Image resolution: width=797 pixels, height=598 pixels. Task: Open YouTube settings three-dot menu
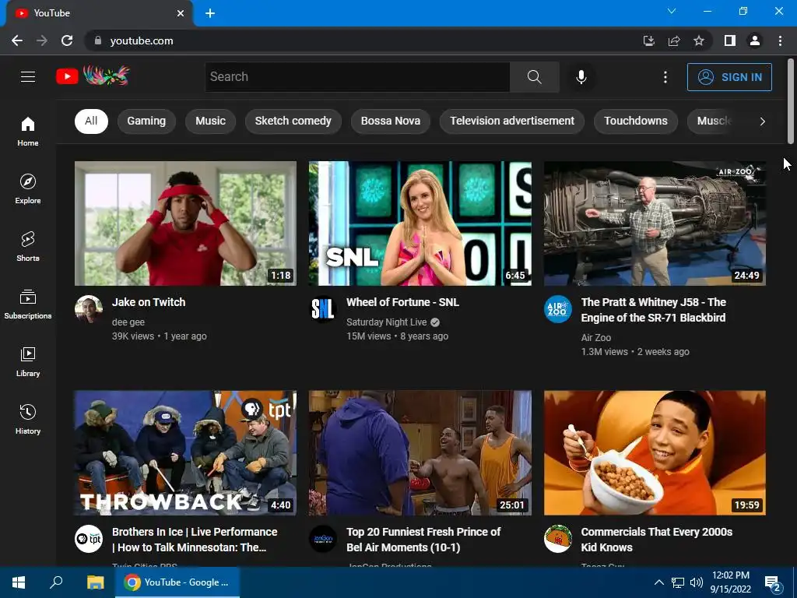click(665, 77)
